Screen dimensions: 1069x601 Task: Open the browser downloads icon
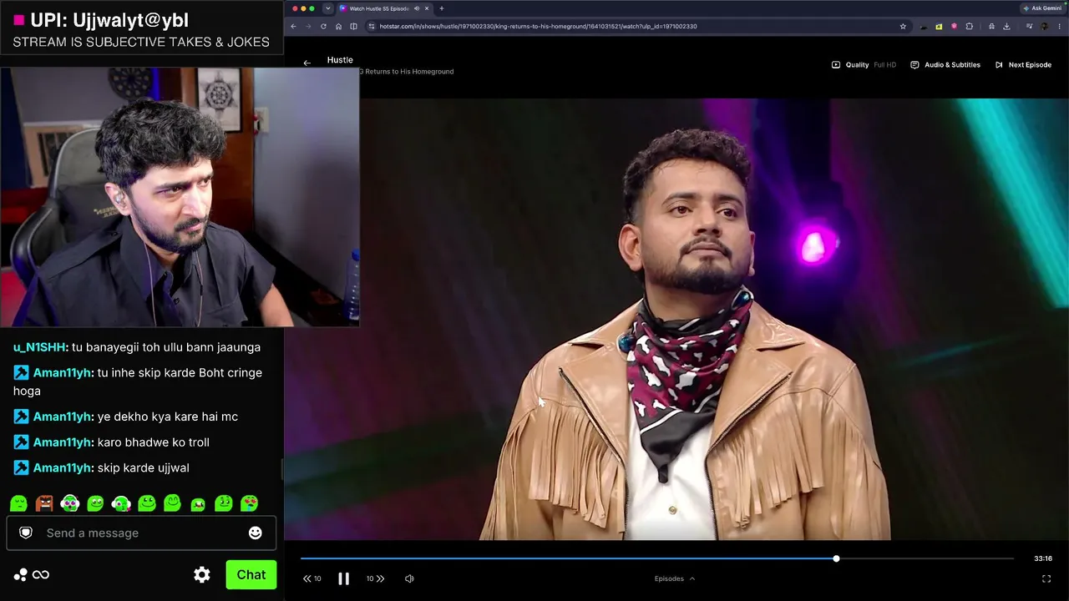tap(1006, 26)
